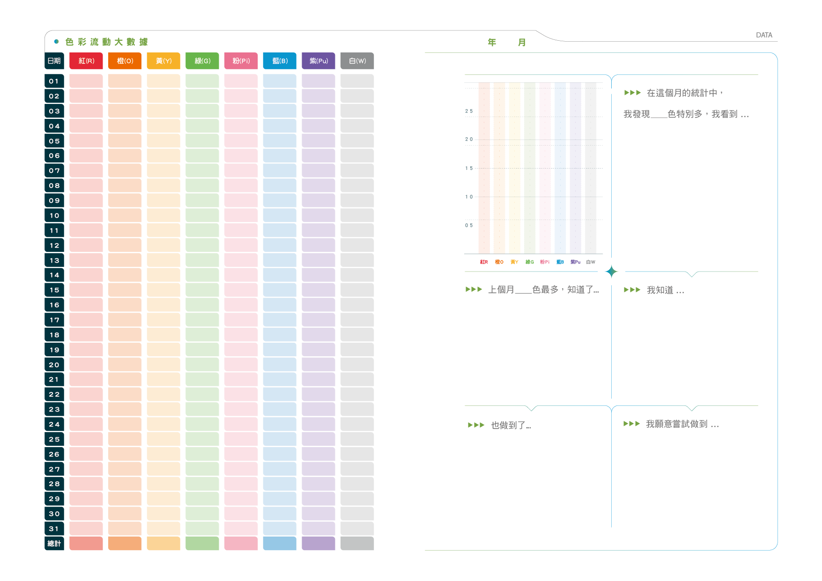Click the arrows icon before 上個月 prompt

[474, 289]
